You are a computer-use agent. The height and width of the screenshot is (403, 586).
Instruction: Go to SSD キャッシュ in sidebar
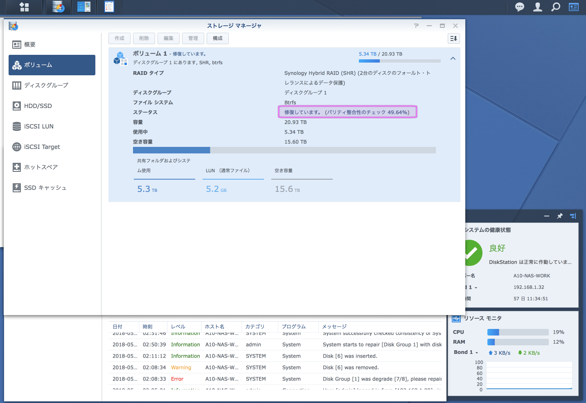(x=45, y=188)
